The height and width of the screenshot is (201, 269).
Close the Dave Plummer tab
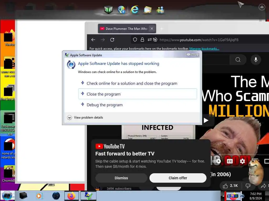(x=152, y=29)
